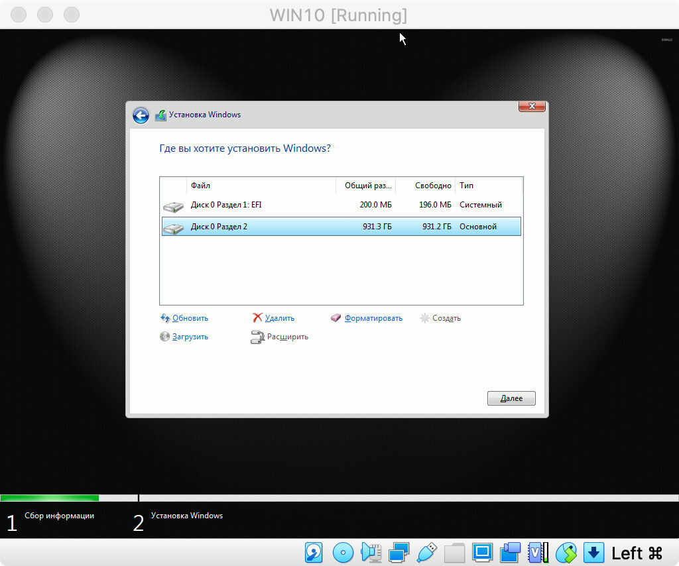Open VirtualBox optical disc icon
679x566 pixels.
click(x=343, y=553)
